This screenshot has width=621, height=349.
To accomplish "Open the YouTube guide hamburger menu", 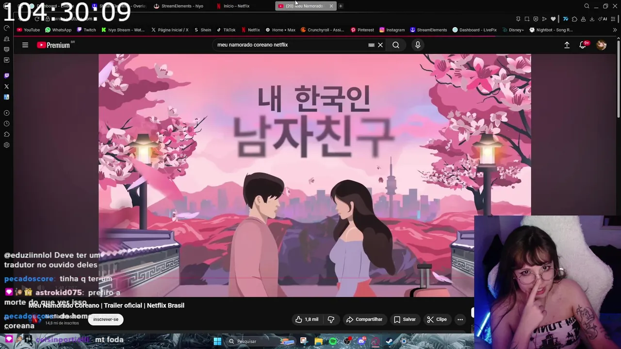I will click(25, 45).
